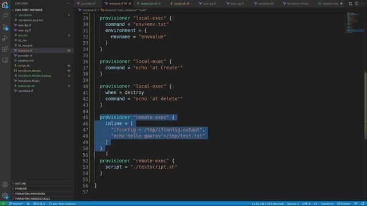Click the remote window indicator in status bar
367x206 pixels.
[3, 204]
